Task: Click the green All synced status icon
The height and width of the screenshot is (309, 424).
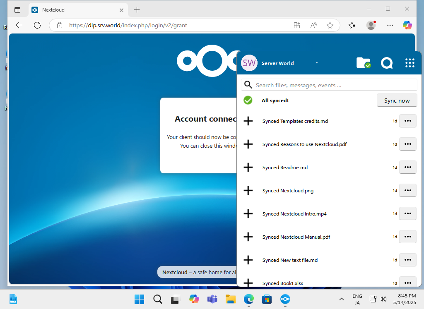Action: click(x=248, y=100)
